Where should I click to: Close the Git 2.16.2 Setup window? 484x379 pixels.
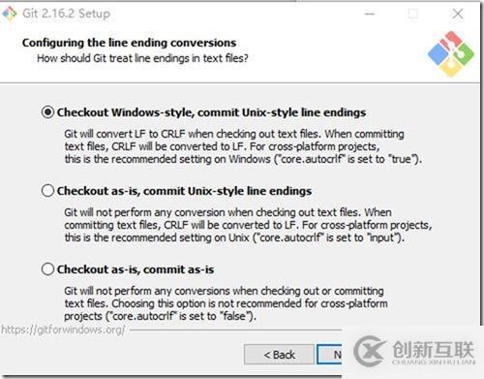(x=458, y=14)
